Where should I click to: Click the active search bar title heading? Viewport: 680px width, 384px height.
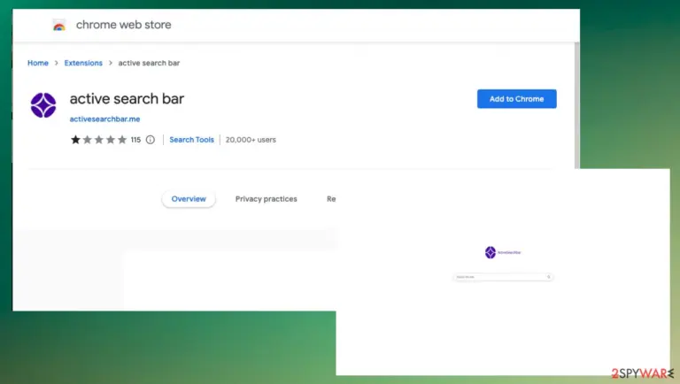tap(127, 99)
